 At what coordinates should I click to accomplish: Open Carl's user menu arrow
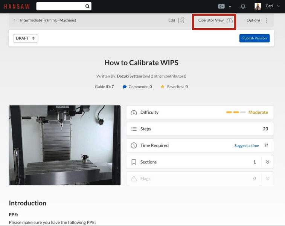pos(278,6)
